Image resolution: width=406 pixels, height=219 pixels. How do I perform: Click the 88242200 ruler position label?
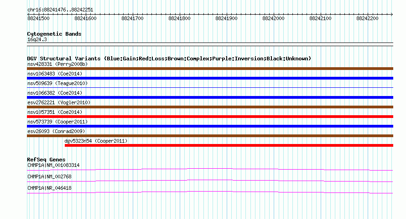367,18
